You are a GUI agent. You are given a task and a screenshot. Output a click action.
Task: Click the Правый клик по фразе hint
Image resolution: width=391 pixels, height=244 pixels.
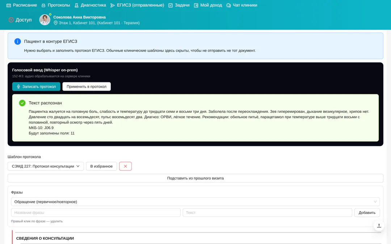pos(37,221)
